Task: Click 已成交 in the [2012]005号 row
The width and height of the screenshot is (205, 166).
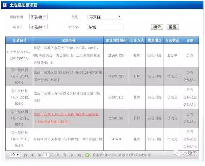Action: pyautogui.click(x=172, y=97)
